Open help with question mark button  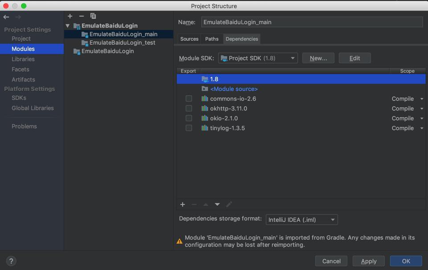pos(11,261)
